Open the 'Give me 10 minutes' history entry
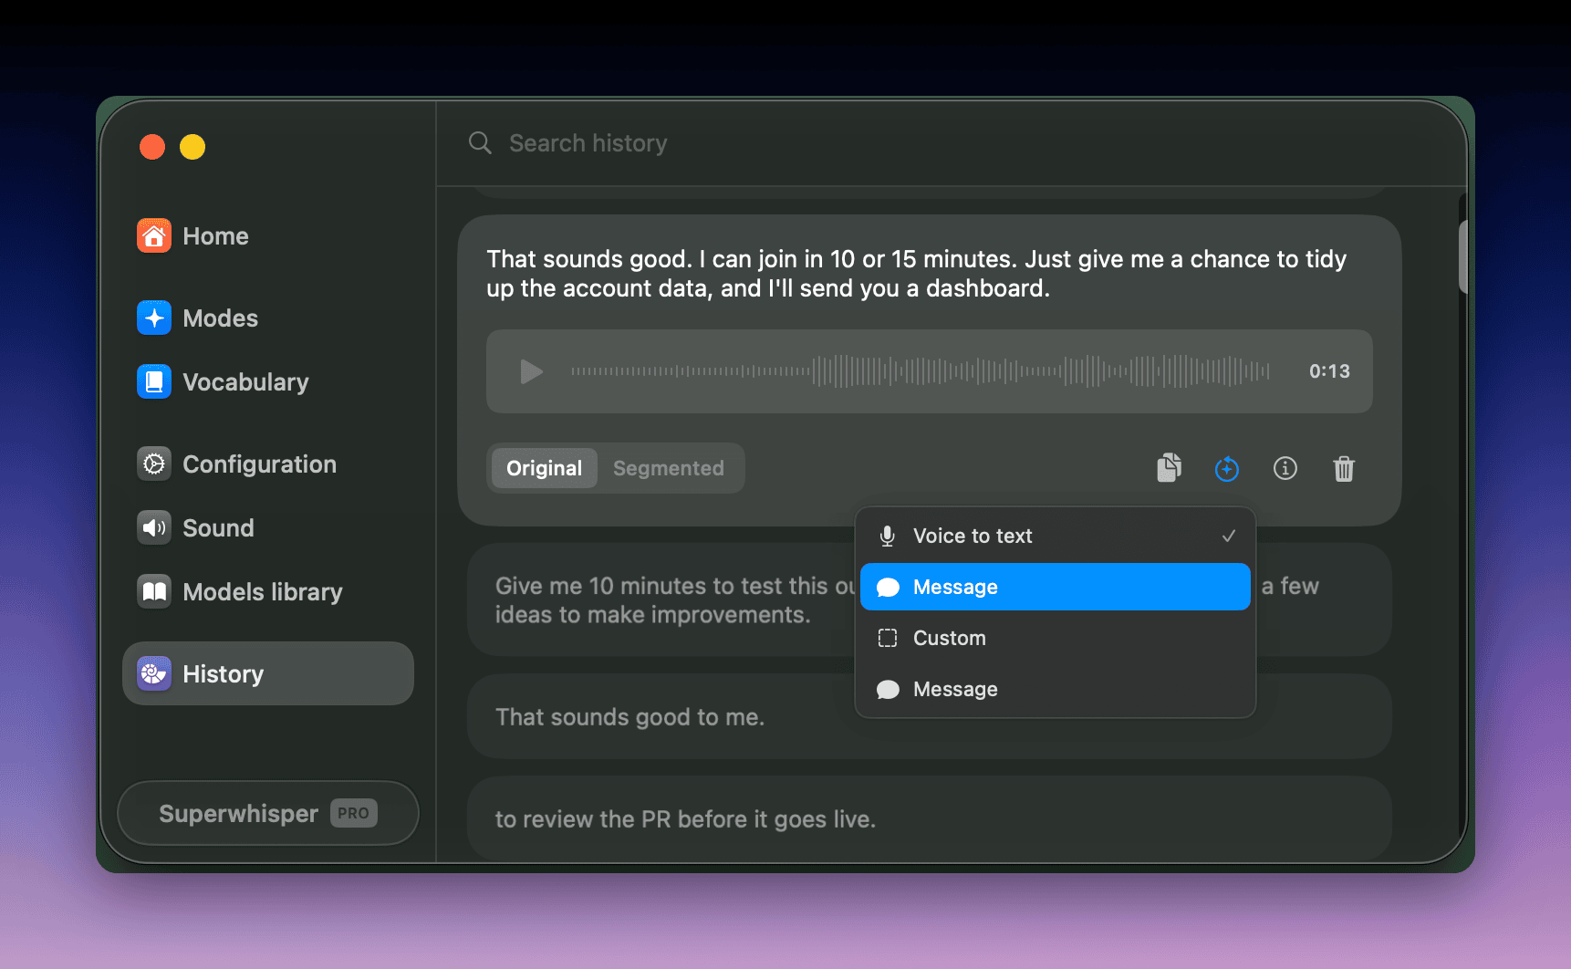Screen dimensions: 1571x969 [930, 599]
